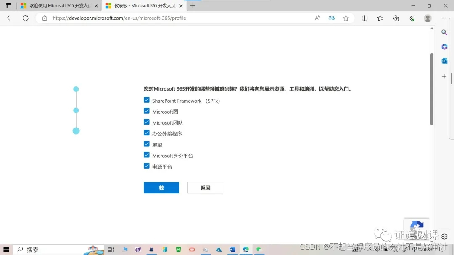Uncheck the Microsoft身份平台 checkbox
This screenshot has height=255, width=454.
point(147,155)
